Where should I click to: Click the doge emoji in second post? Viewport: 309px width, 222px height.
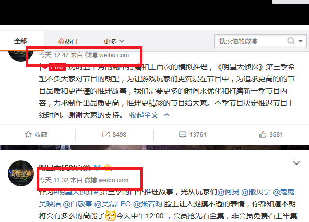[x=110, y=216]
